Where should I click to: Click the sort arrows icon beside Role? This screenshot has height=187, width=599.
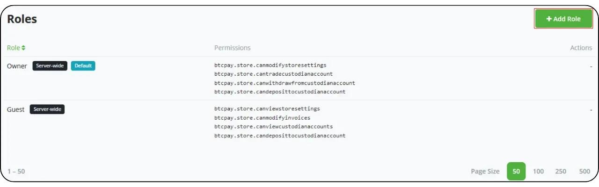(x=23, y=48)
